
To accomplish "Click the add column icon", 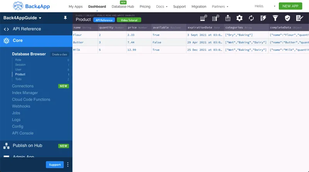I will pyautogui.click(x=216, y=18).
